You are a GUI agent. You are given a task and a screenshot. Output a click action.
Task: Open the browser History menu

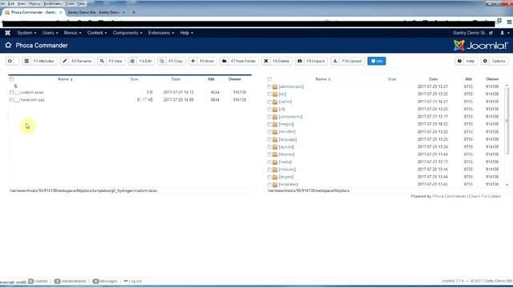click(34, 3)
